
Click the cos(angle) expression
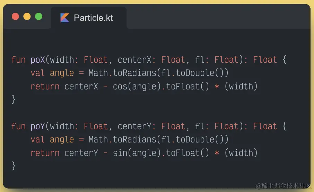(x=137, y=87)
